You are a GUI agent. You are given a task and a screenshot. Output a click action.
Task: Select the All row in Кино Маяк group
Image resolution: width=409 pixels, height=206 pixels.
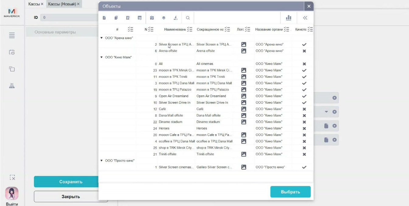point(161,64)
